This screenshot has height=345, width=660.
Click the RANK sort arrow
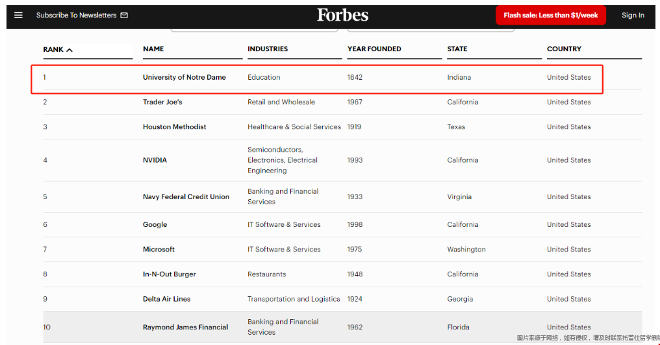click(70, 50)
